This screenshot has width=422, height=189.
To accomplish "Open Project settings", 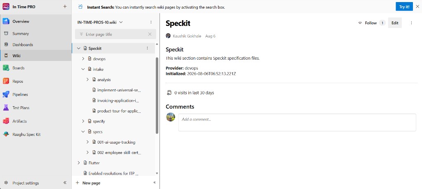I will 26,183.
